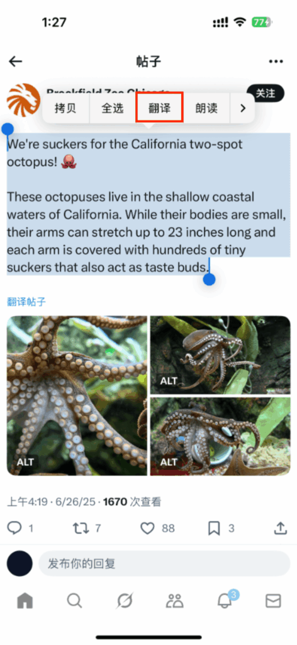Tap the reply comment icon
297x645 pixels.
pos(14,528)
